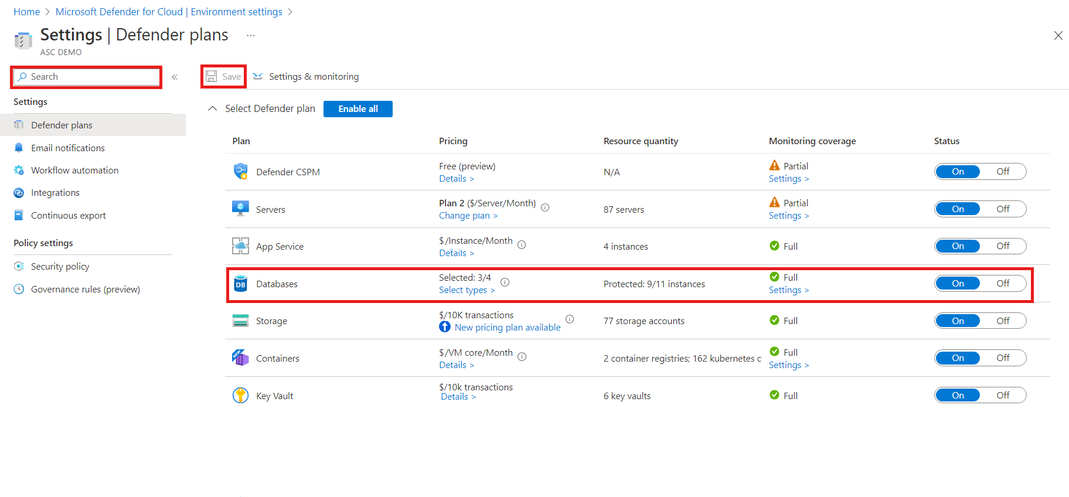Click the App Service plan icon
Viewport: 1069px width, 497px height.
[x=240, y=246]
